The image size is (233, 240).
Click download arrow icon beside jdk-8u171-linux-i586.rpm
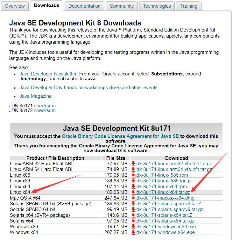[133, 175]
